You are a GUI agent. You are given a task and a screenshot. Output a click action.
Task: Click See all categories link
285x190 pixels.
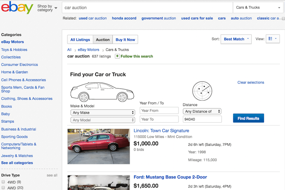(17, 163)
